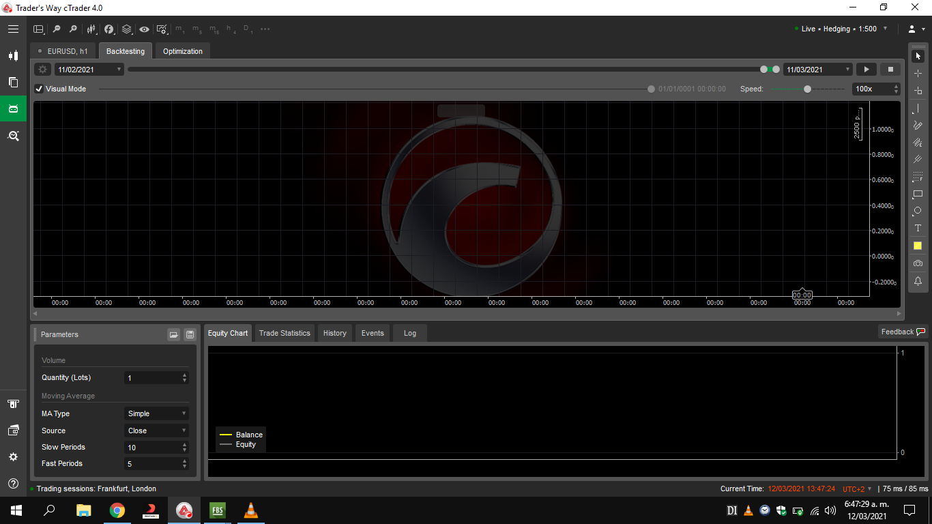The image size is (932, 524).
Task: Select the Andrews pitchfork tool
Action: tap(918, 160)
